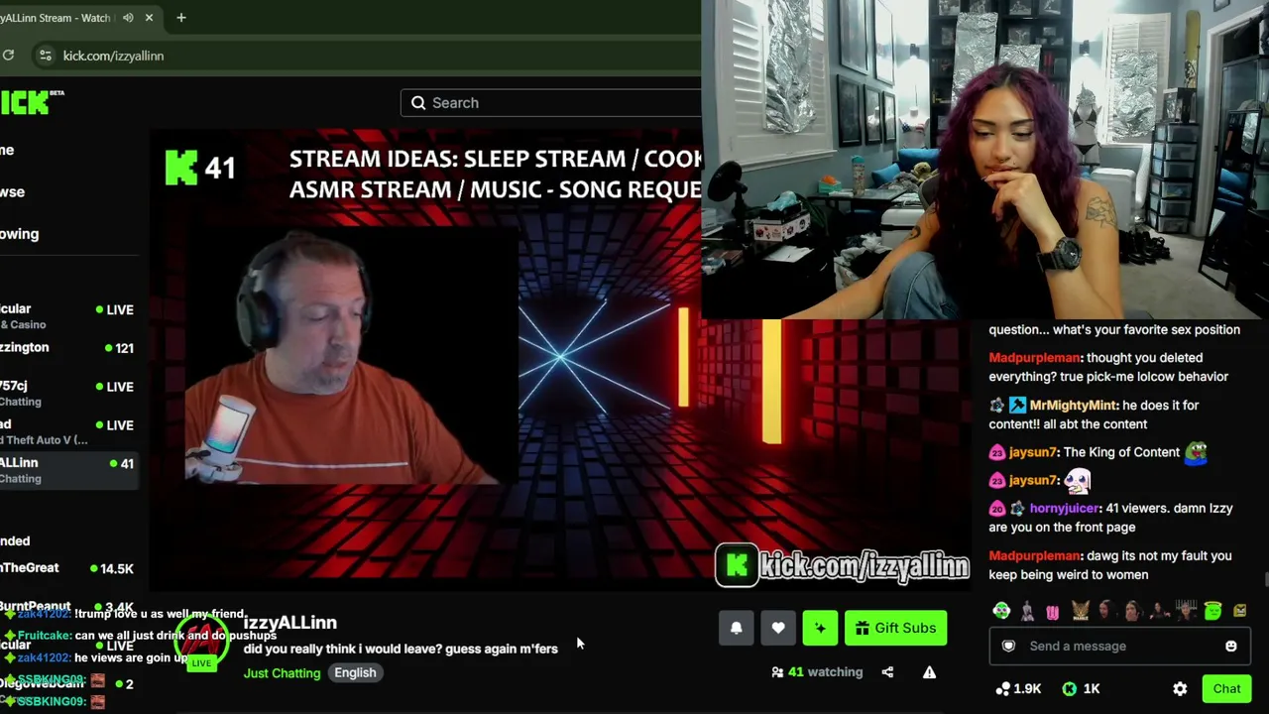This screenshot has height=714, width=1269.
Task: Mute the audio in the browser tab
Action: click(128, 18)
